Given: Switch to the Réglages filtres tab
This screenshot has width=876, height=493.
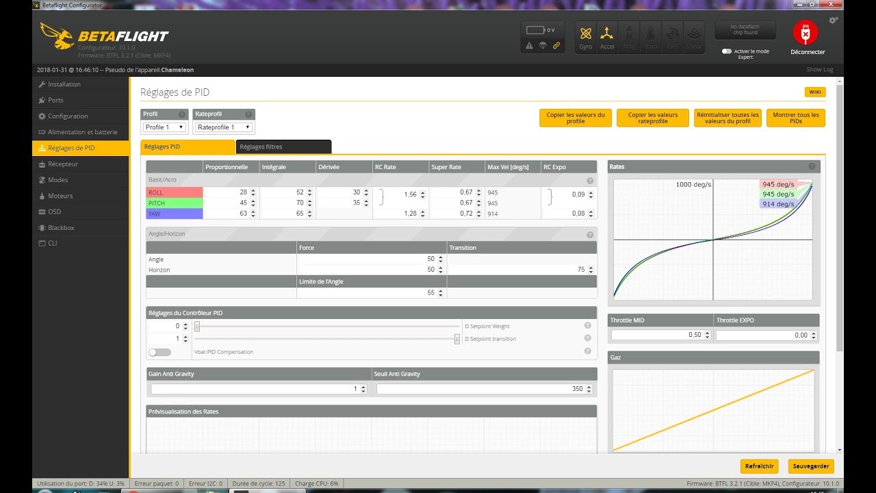Looking at the screenshot, I should [283, 147].
